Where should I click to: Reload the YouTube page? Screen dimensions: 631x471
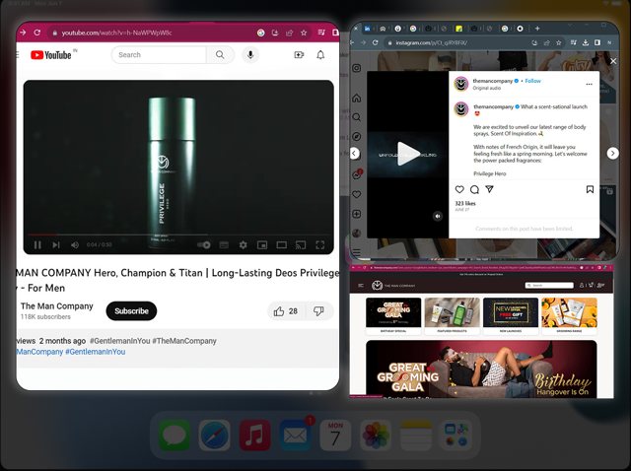click(x=37, y=33)
